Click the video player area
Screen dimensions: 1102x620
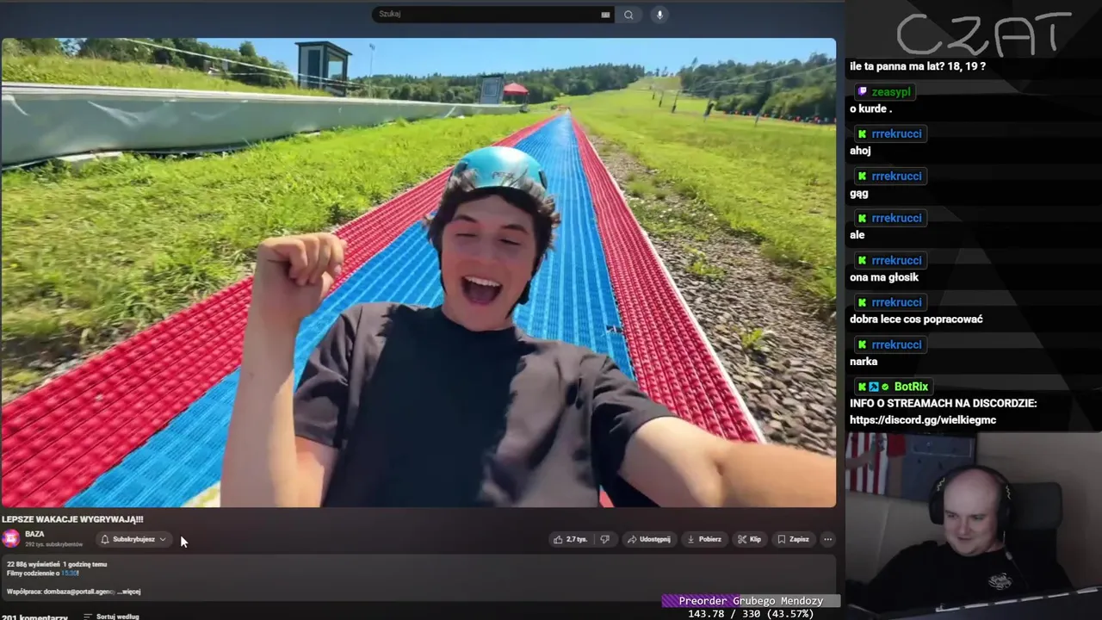point(418,272)
